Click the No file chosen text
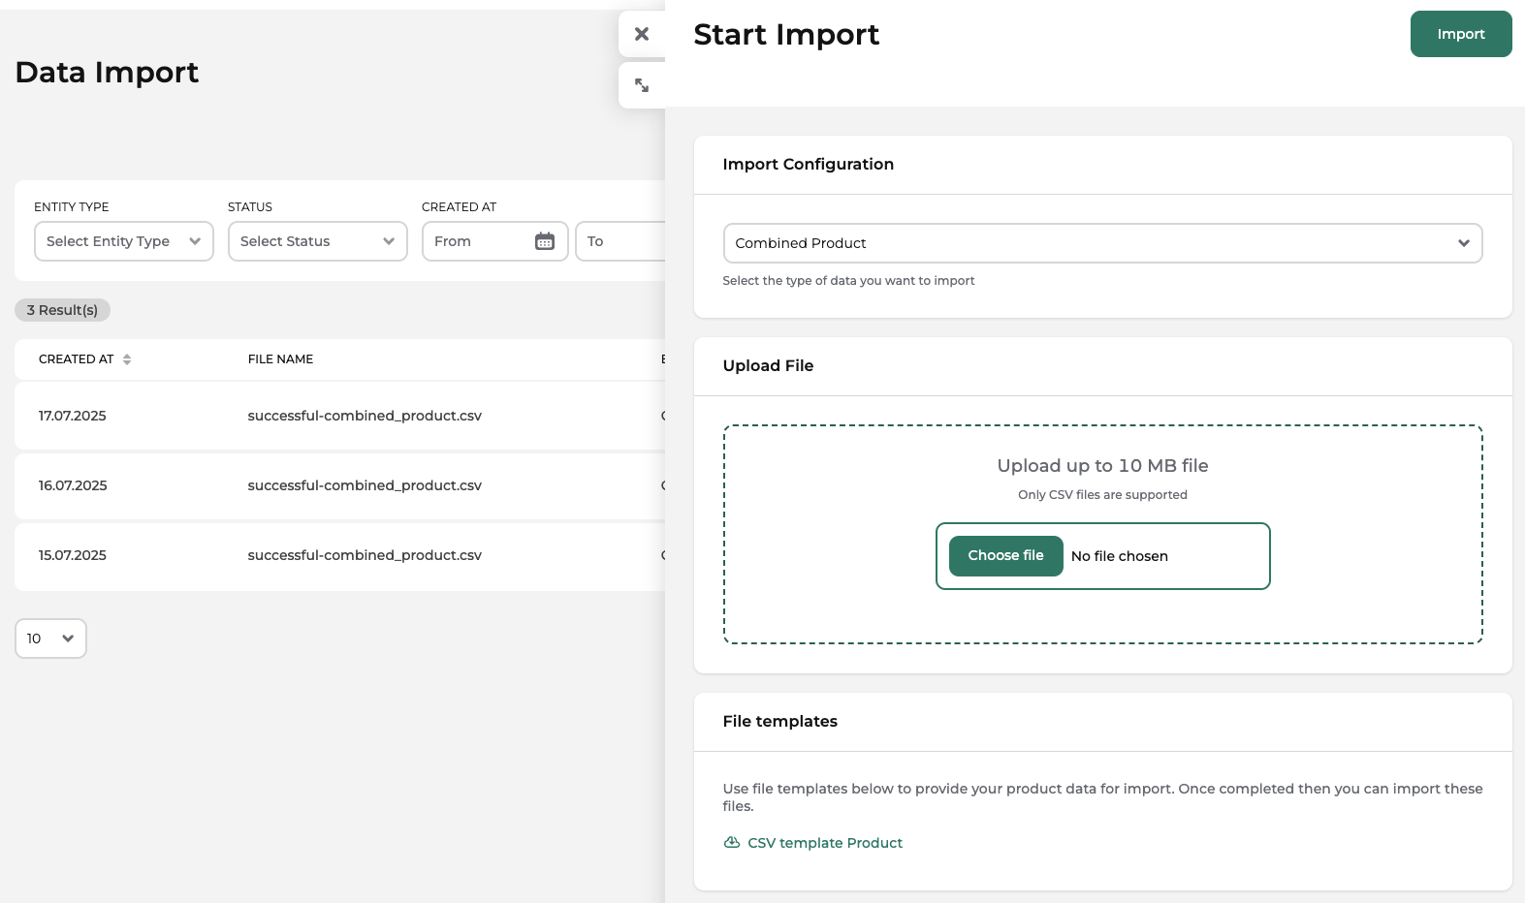 (1119, 556)
